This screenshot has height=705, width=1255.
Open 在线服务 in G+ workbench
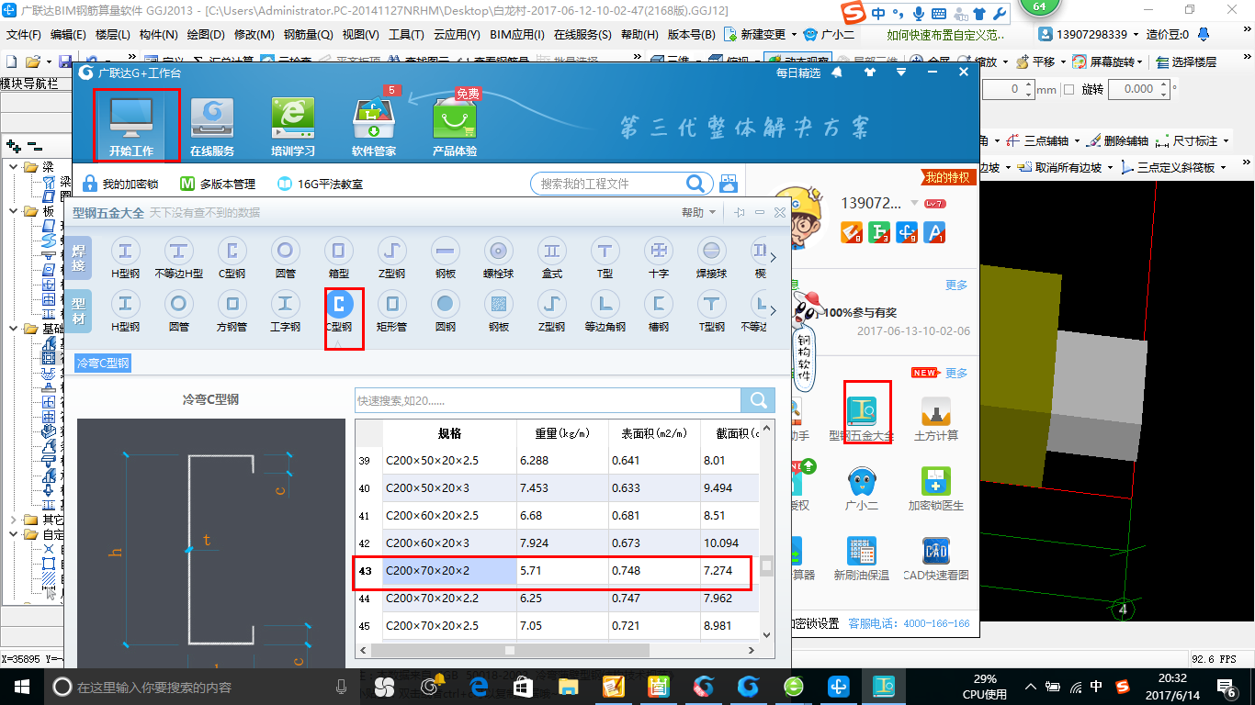pos(212,127)
